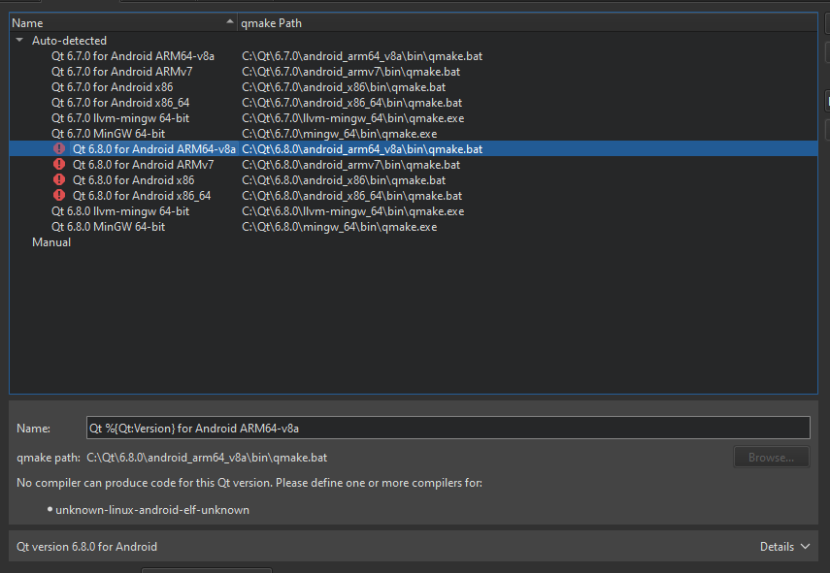This screenshot has height=573, width=830.
Task: Edit the Name input field
Action: 448,428
